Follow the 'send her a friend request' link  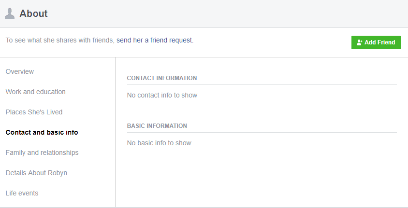coord(154,40)
